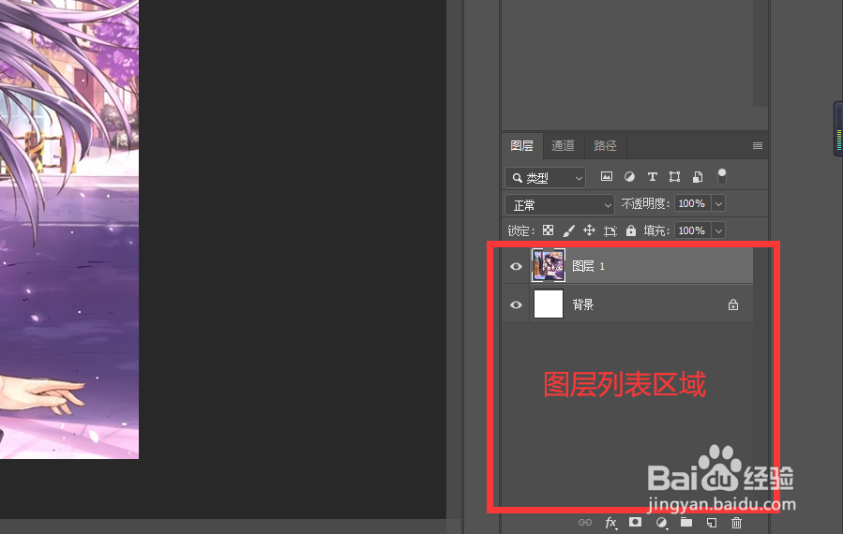The width and height of the screenshot is (843, 534).
Task: Add a layer mask icon
Action: (x=635, y=522)
